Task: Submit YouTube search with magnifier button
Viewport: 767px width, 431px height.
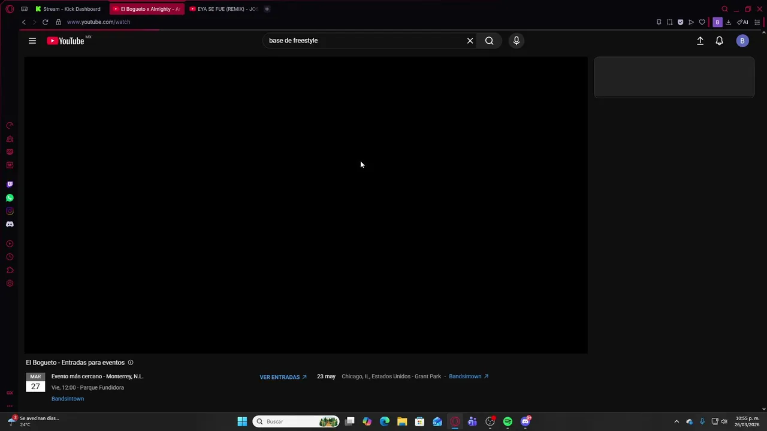Action: (x=490, y=41)
